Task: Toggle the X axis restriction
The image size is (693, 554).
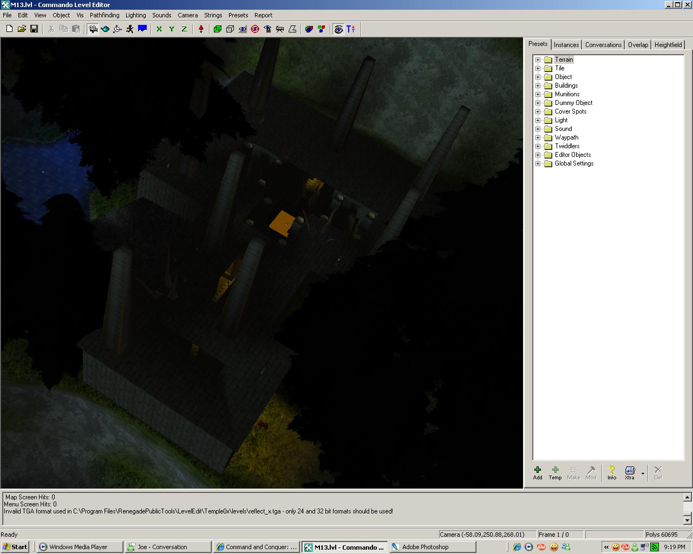Action: point(159,29)
